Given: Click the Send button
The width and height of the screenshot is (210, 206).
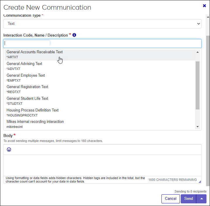Looking at the screenshot, I should [x=188, y=199].
